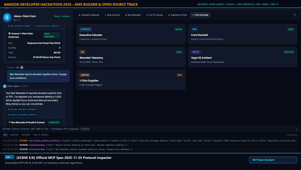301x170 pixels.
Task: Click the $57.00 total value
Action: pos(57,52)
